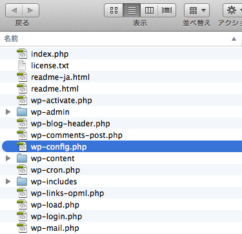The width and height of the screenshot is (242, 234).
Task: Sort by the 名前 column header
Action: pos(11,39)
